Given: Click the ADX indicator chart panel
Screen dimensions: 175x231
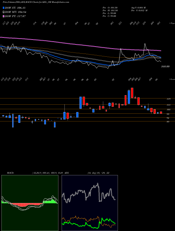Looking at the screenshot, I should pos(90,203).
